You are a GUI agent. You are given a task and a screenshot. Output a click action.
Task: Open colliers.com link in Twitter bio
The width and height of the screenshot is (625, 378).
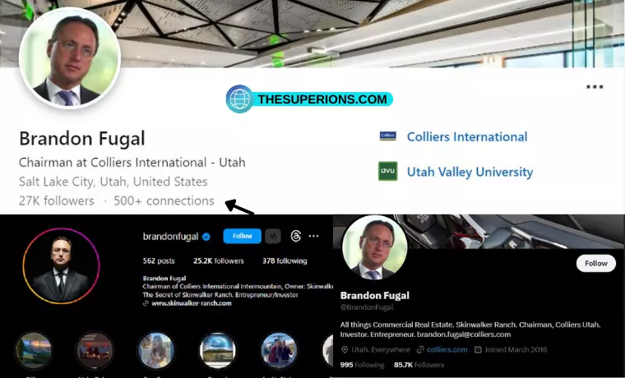pyautogui.click(x=447, y=350)
